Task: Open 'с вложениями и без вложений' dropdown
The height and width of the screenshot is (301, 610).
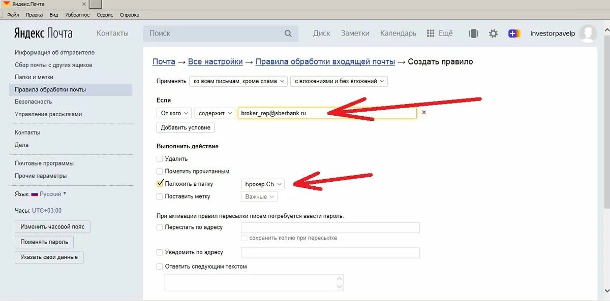Action: coord(339,81)
